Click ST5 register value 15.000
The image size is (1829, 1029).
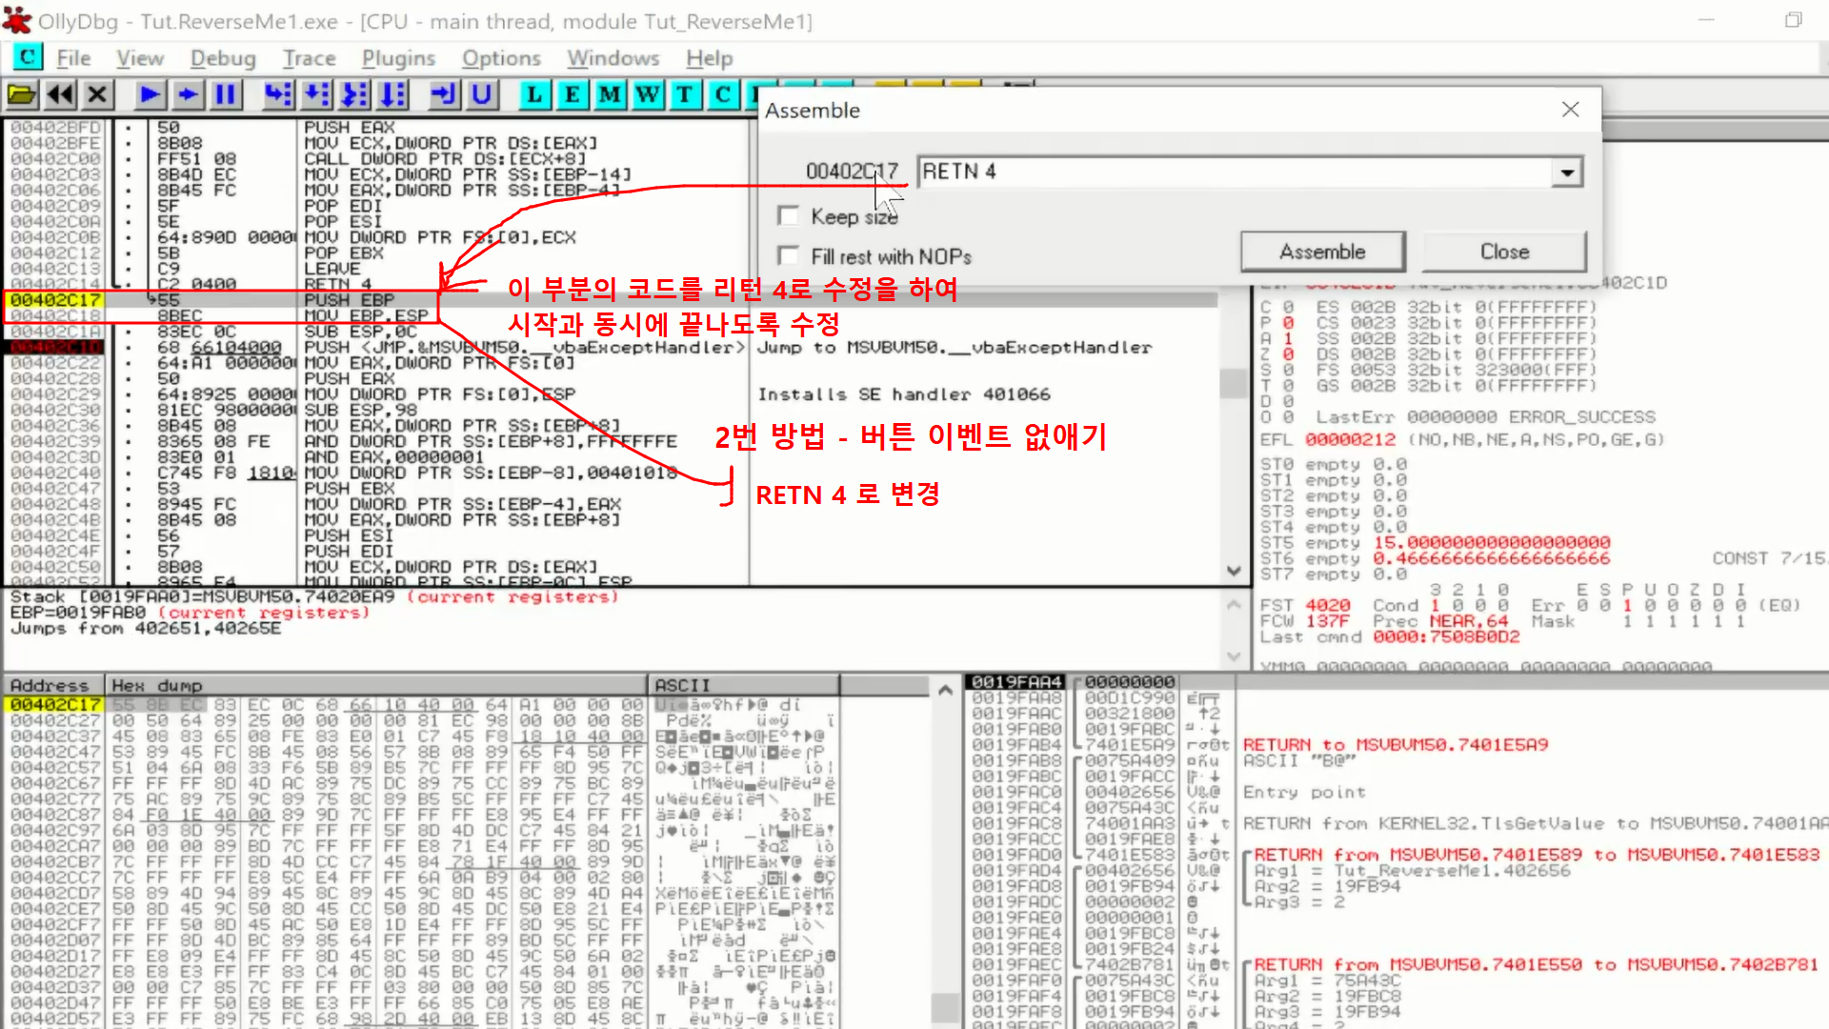1491,543
